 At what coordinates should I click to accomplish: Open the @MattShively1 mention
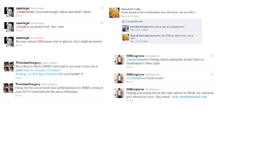25,12
